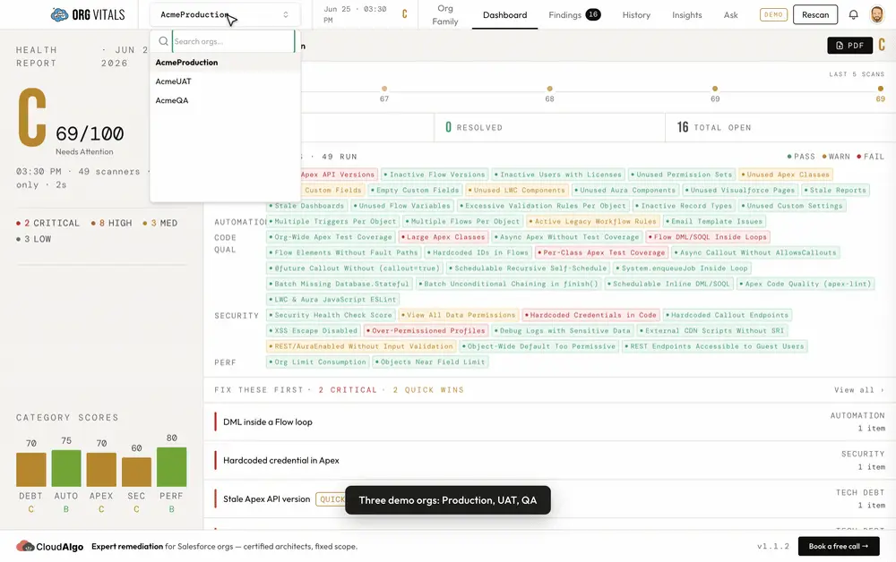Click Objects Near Field Limit chip
Screen dimensions: 896x562
[x=430, y=362]
